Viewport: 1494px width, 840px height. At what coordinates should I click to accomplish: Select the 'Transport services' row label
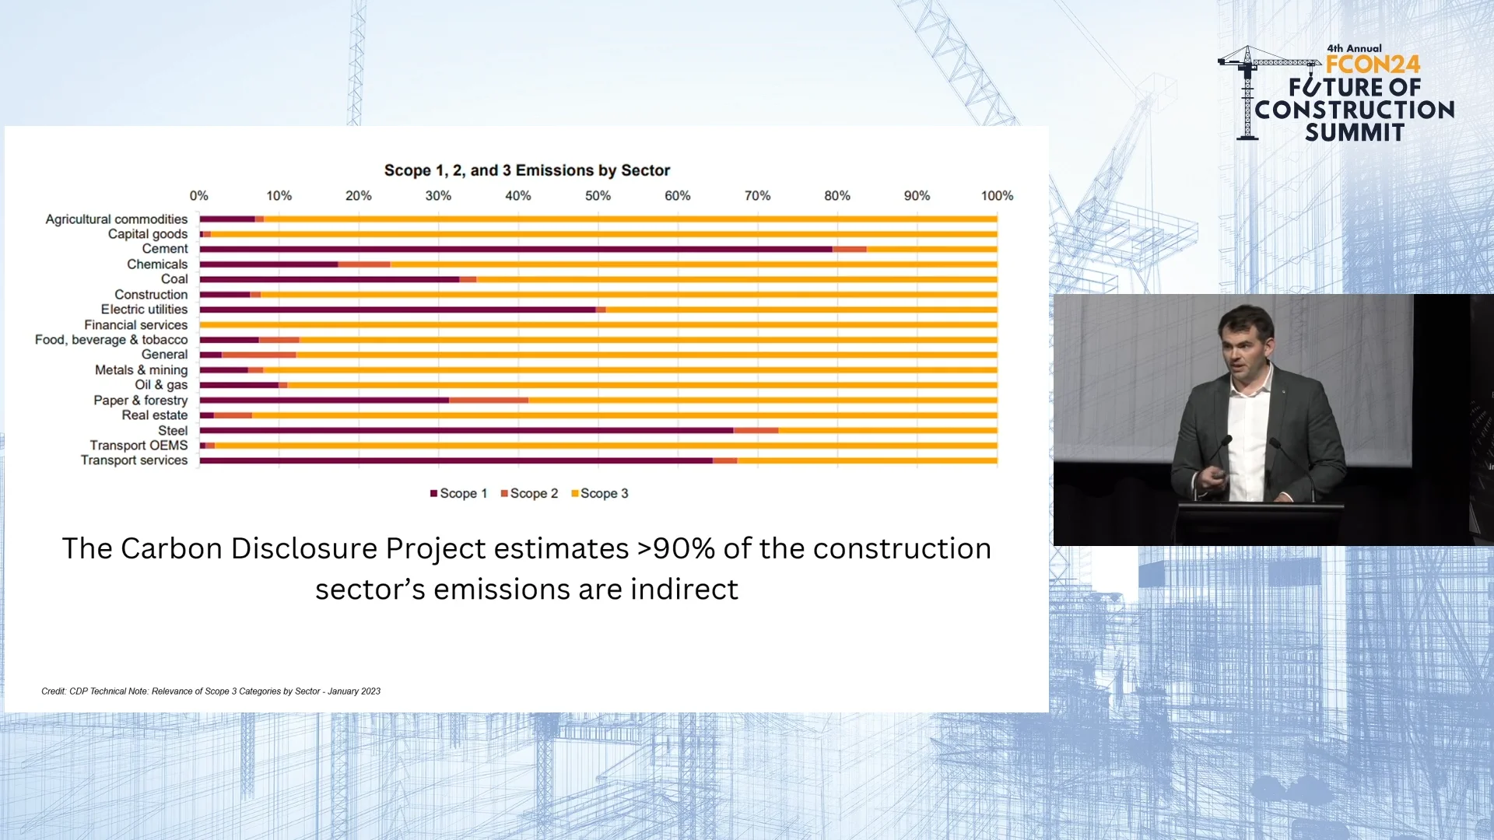134,460
